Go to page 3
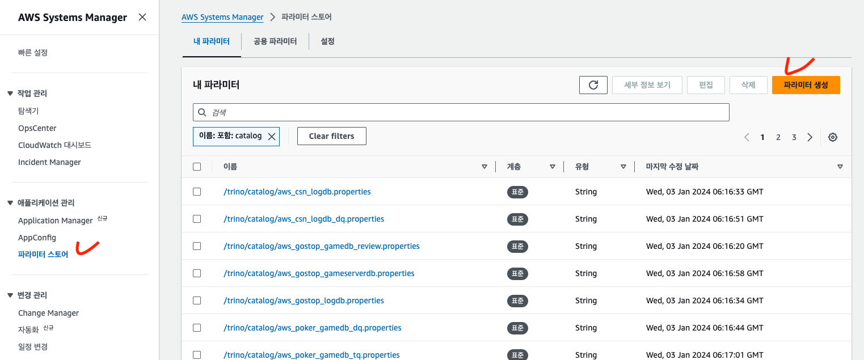 [x=794, y=137]
